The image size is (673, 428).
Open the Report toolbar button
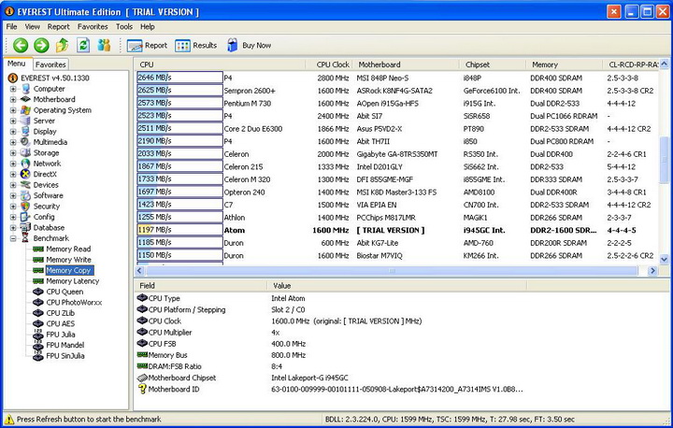pyautogui.click(x=148, y=46)
